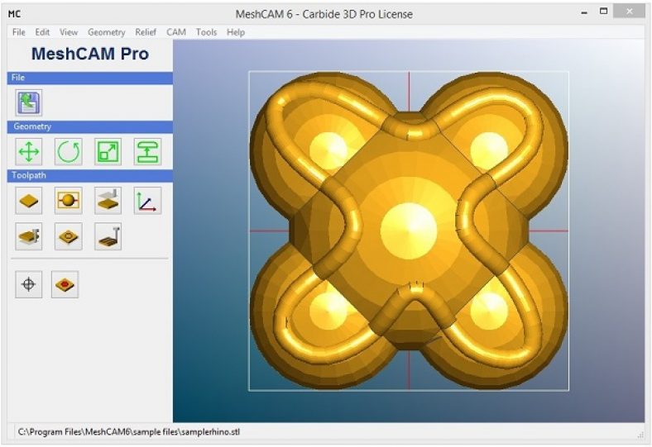Open the Supports icon in Toolpath
The width and height of the screenshot is (652, 447).
click(x=29, y=236)
